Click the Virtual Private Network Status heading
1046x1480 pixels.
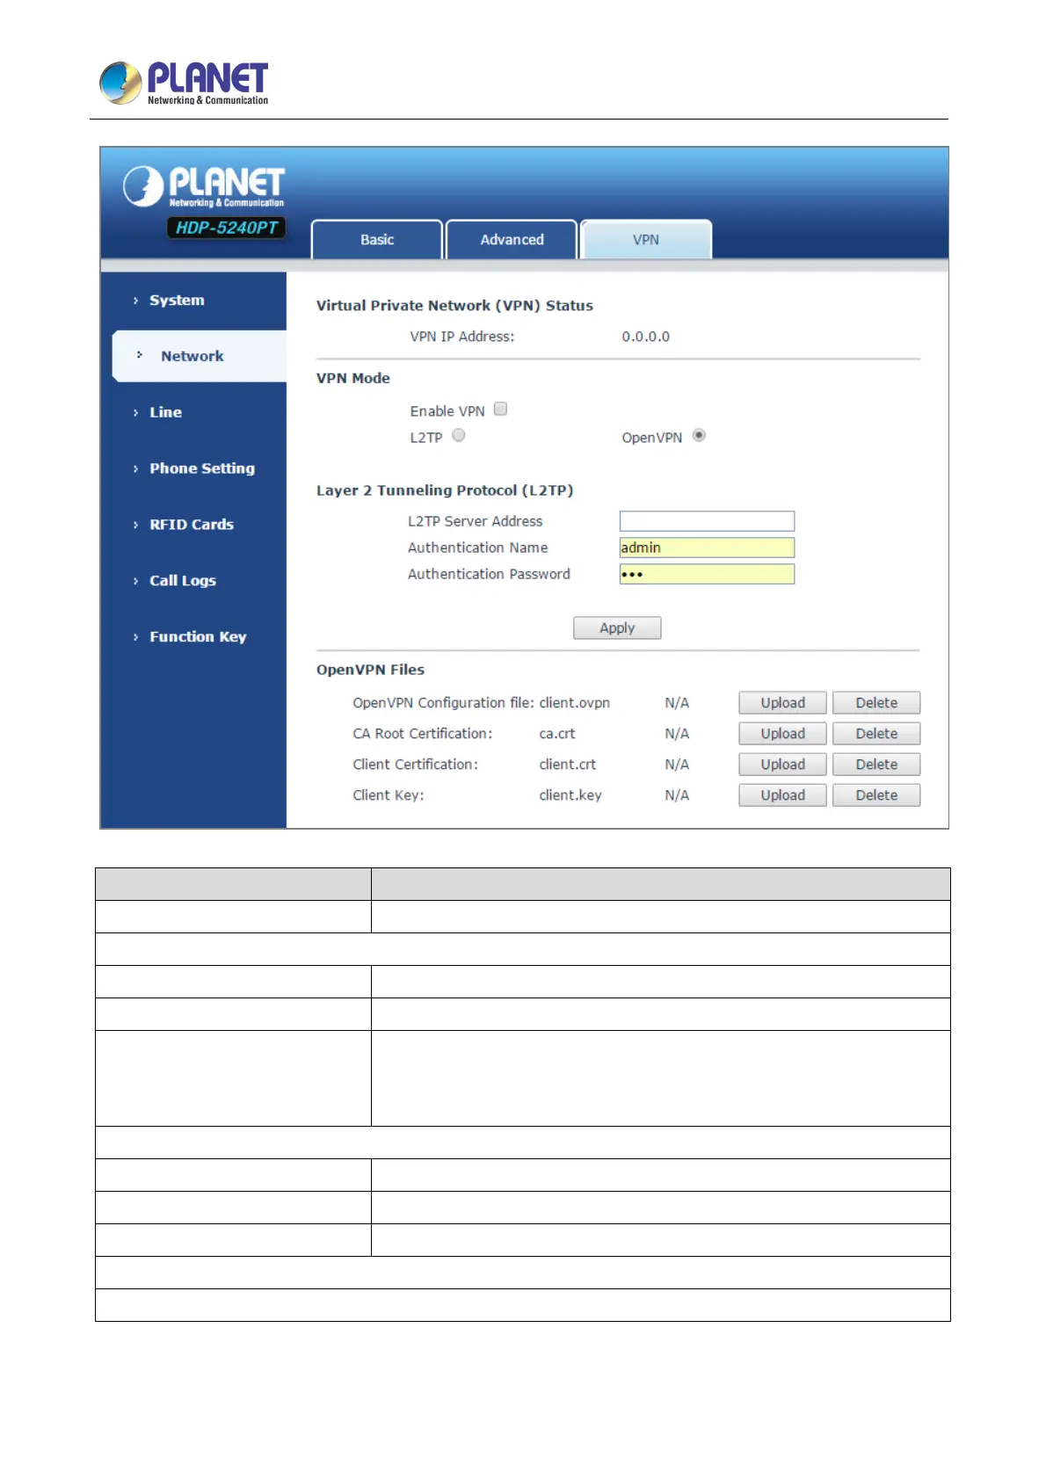pyautogui.click(x=454, y=306)
